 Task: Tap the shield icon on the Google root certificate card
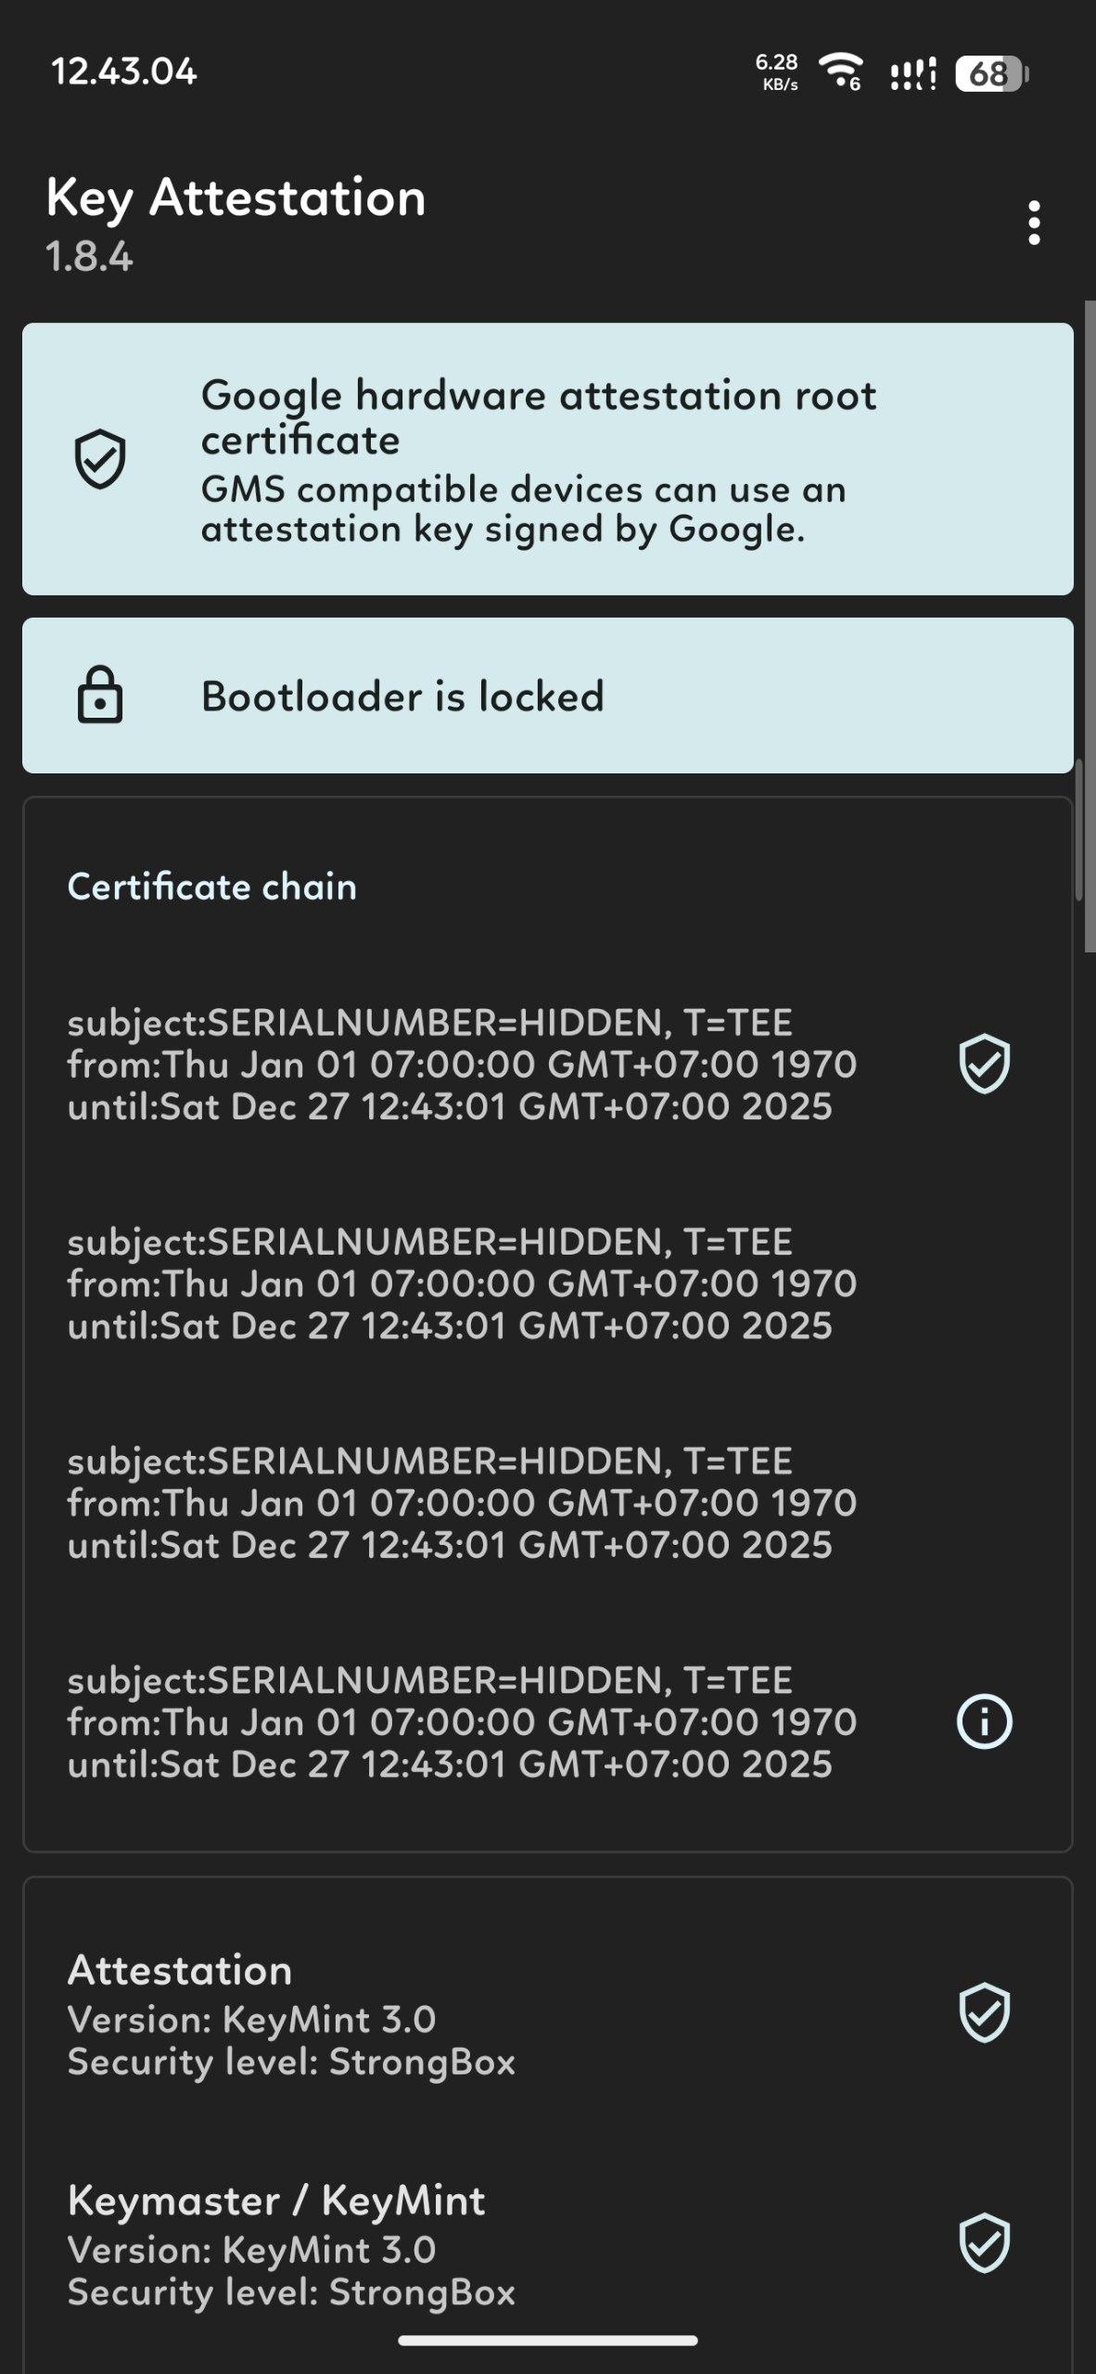click(100, 459)
